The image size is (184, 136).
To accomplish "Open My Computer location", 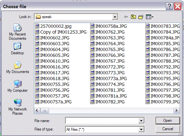I will point(18,86).
